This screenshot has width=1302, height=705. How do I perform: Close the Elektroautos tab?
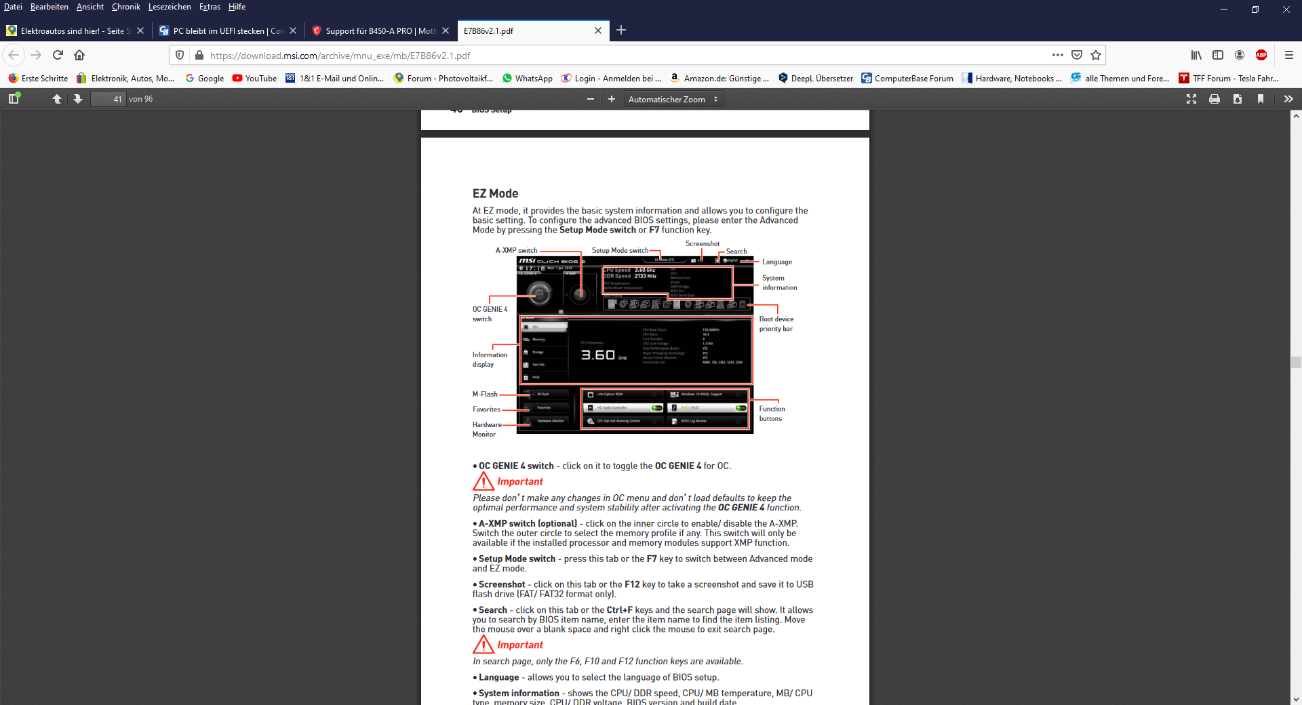click(140, 31)
